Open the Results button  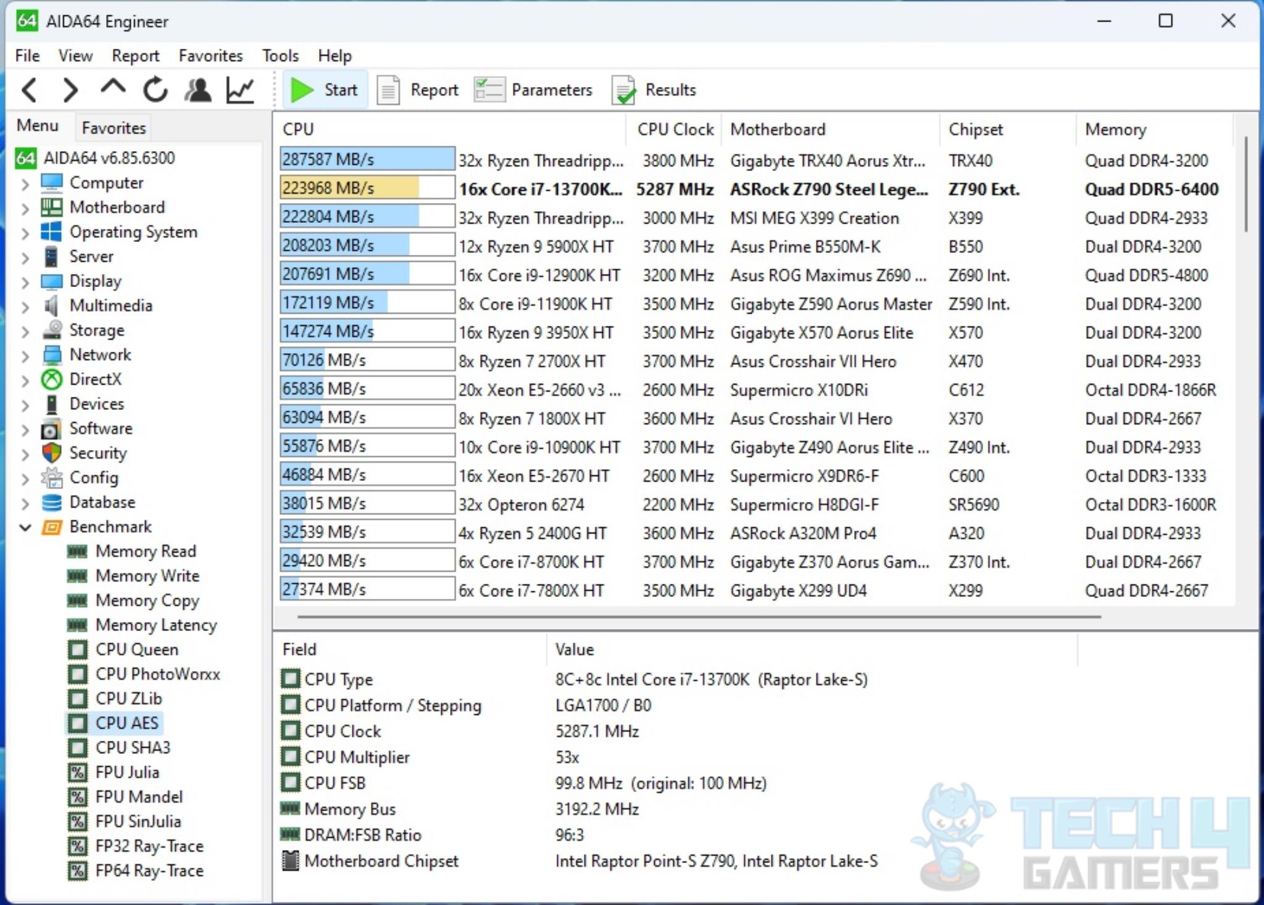pyautogui.click(x=654, y=90)
